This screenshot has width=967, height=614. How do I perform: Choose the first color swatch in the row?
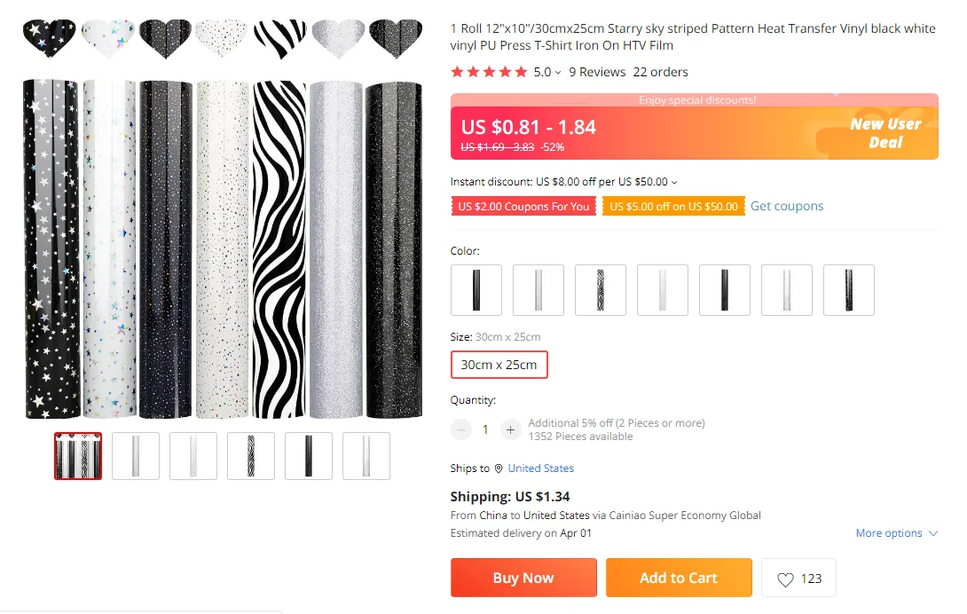pos(476,289)
